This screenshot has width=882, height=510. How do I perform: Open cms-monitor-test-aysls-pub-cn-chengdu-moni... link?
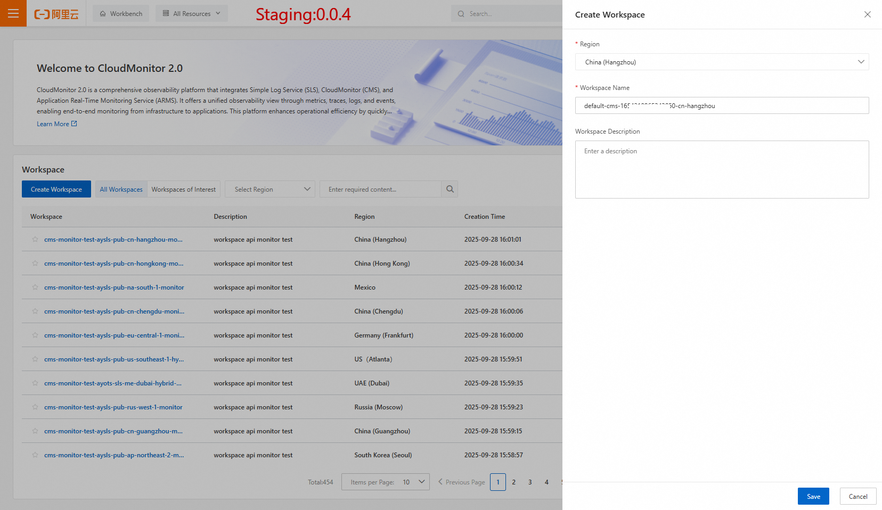[x=115, y=311]
